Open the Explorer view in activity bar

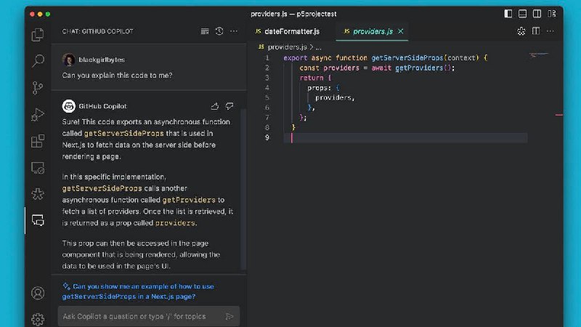(x=38, y=34)
